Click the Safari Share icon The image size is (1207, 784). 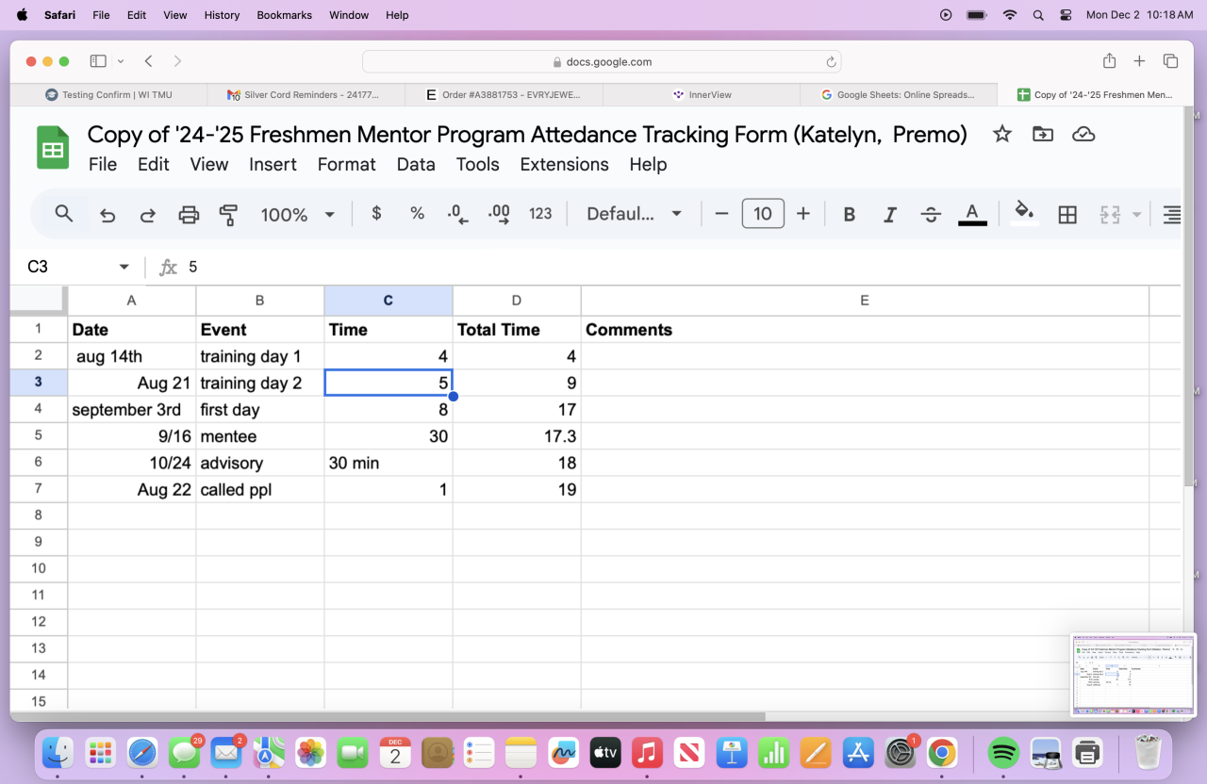point(1109,61)
